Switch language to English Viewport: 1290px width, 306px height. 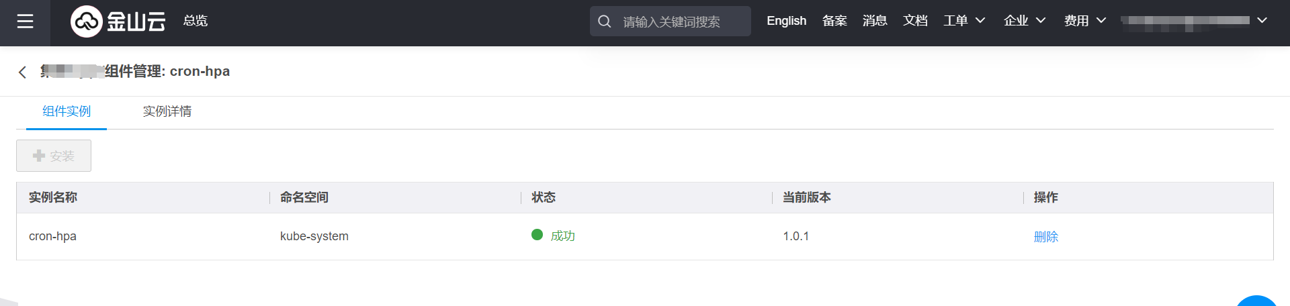click(x=786, y=21)
